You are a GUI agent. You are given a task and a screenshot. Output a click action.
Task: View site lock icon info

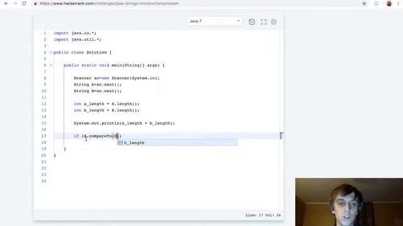click(x=35, y=4)
